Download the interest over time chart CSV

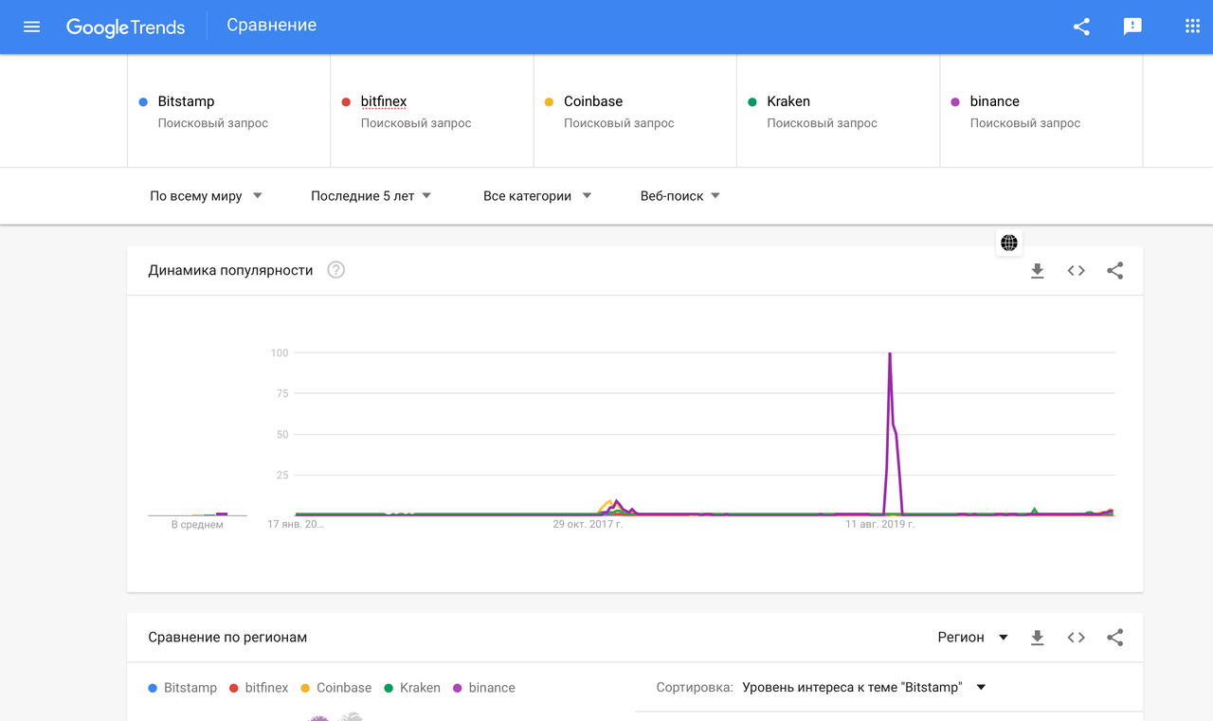(x=1037, y=271)
